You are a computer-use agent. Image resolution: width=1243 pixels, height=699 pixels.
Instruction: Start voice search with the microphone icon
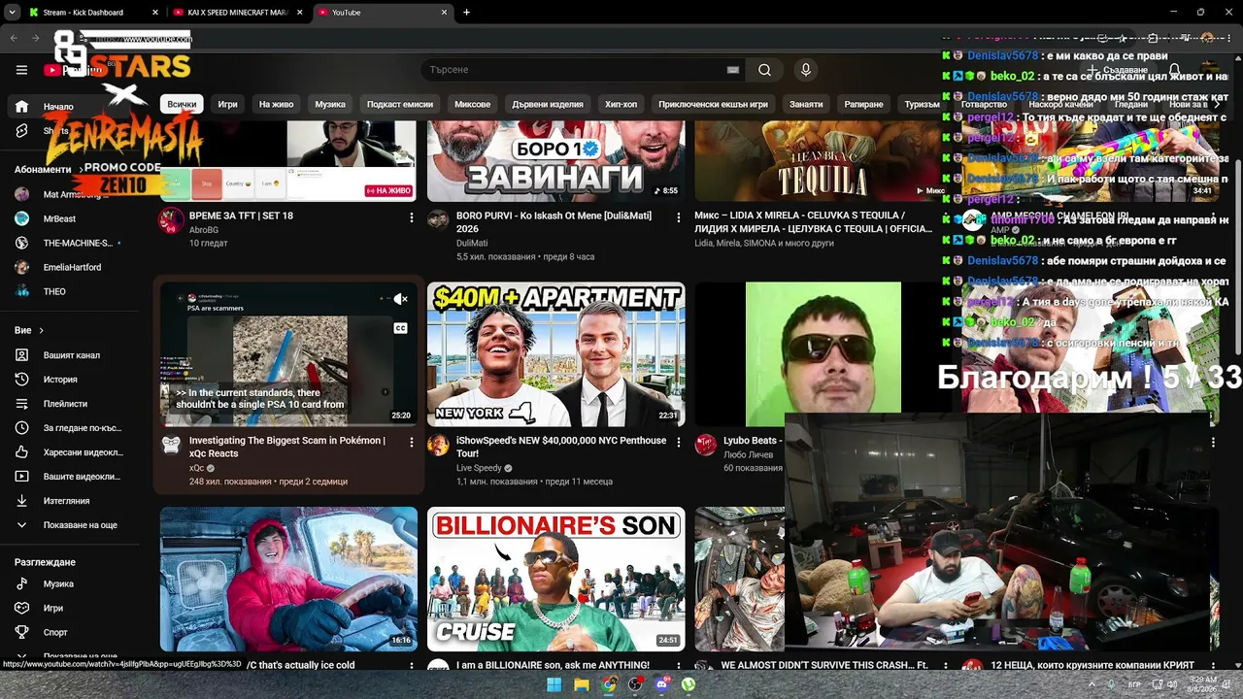click(805, 70)
